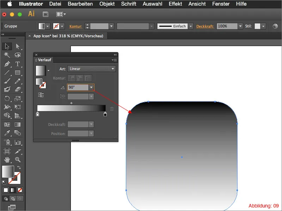Viewport: 282px width, 211px height.
Task: Select the Paintbrush tool
Action: [7, 81]
